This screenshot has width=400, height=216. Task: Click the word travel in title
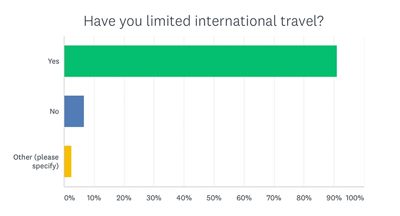(x=299, y=21)
